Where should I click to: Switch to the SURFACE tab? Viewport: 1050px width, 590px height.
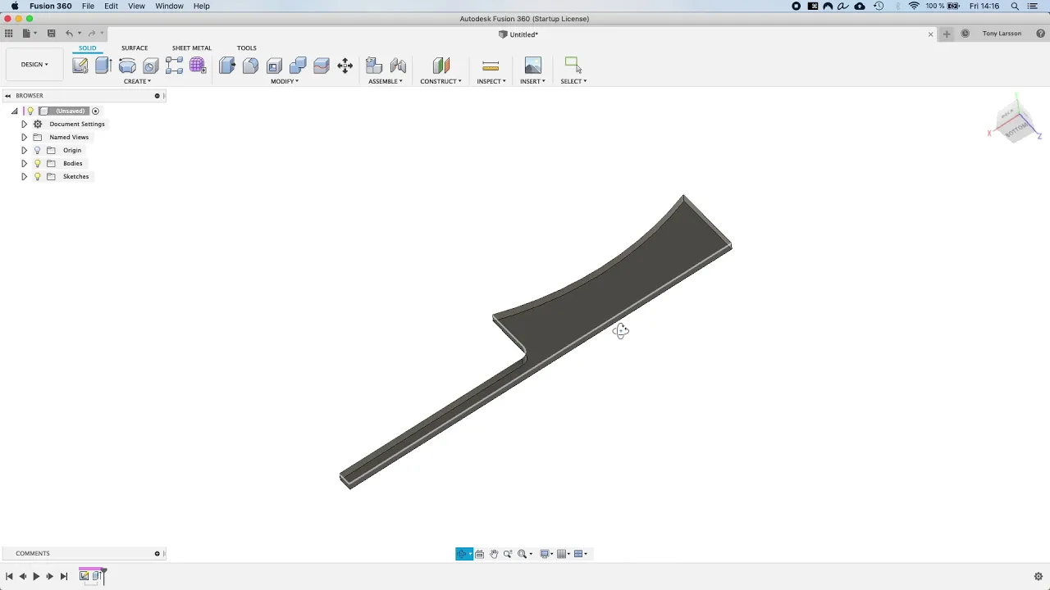[135, 48]
